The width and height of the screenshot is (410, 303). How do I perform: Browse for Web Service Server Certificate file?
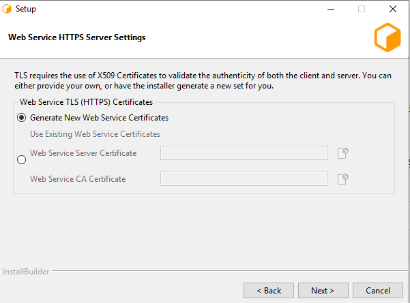point(343,153)
